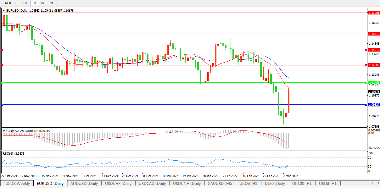Open the DJ30-,Daily chart tab
This screenshot has width=380, height=188.
[275, 183]
